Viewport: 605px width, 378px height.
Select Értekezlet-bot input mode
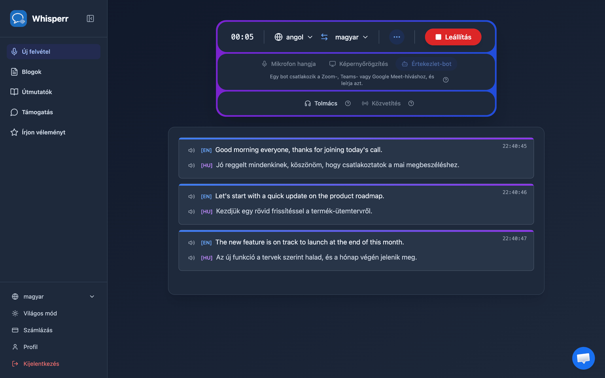point(427,64)
